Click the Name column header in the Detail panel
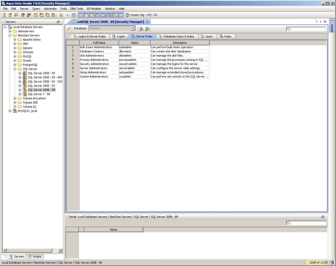The height and width of the screenshot is (266, 336). pos(114,230)
